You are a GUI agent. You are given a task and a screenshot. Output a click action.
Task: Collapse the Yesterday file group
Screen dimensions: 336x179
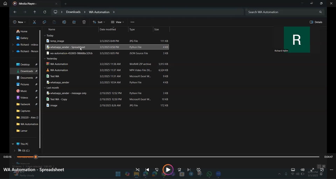pos(45,58)
